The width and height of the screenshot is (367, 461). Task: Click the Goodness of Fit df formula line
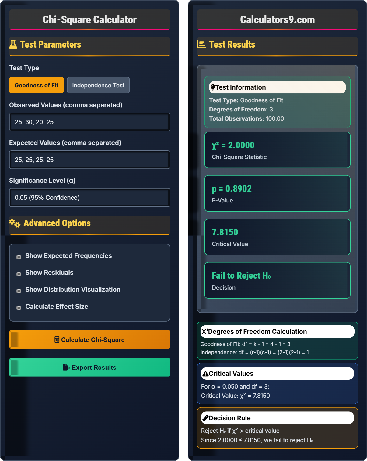tap(246, 344)
